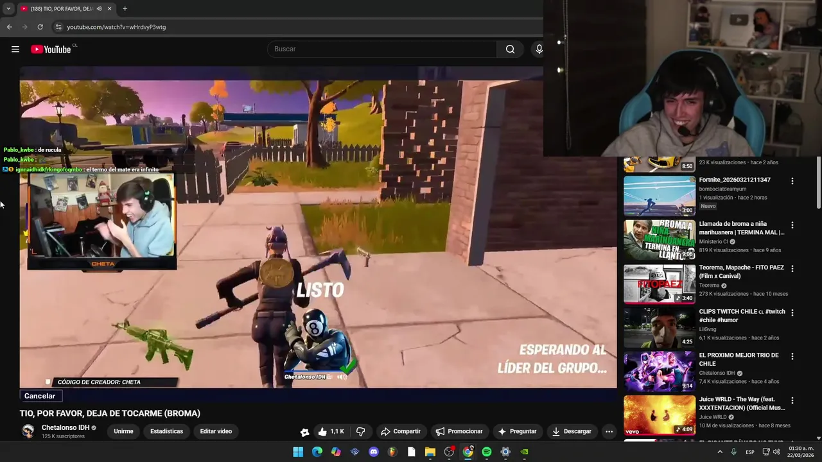Click the Unirme membership button
The width and height of the screenshot is (822, 462).
click(123, 432)
